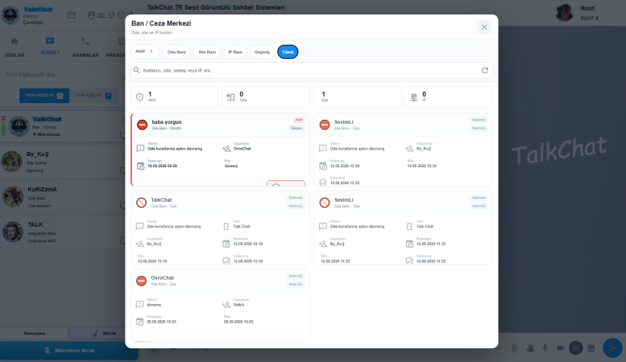
Task: Click start date 08.08.2026 15:05
Action: (161, 322)
